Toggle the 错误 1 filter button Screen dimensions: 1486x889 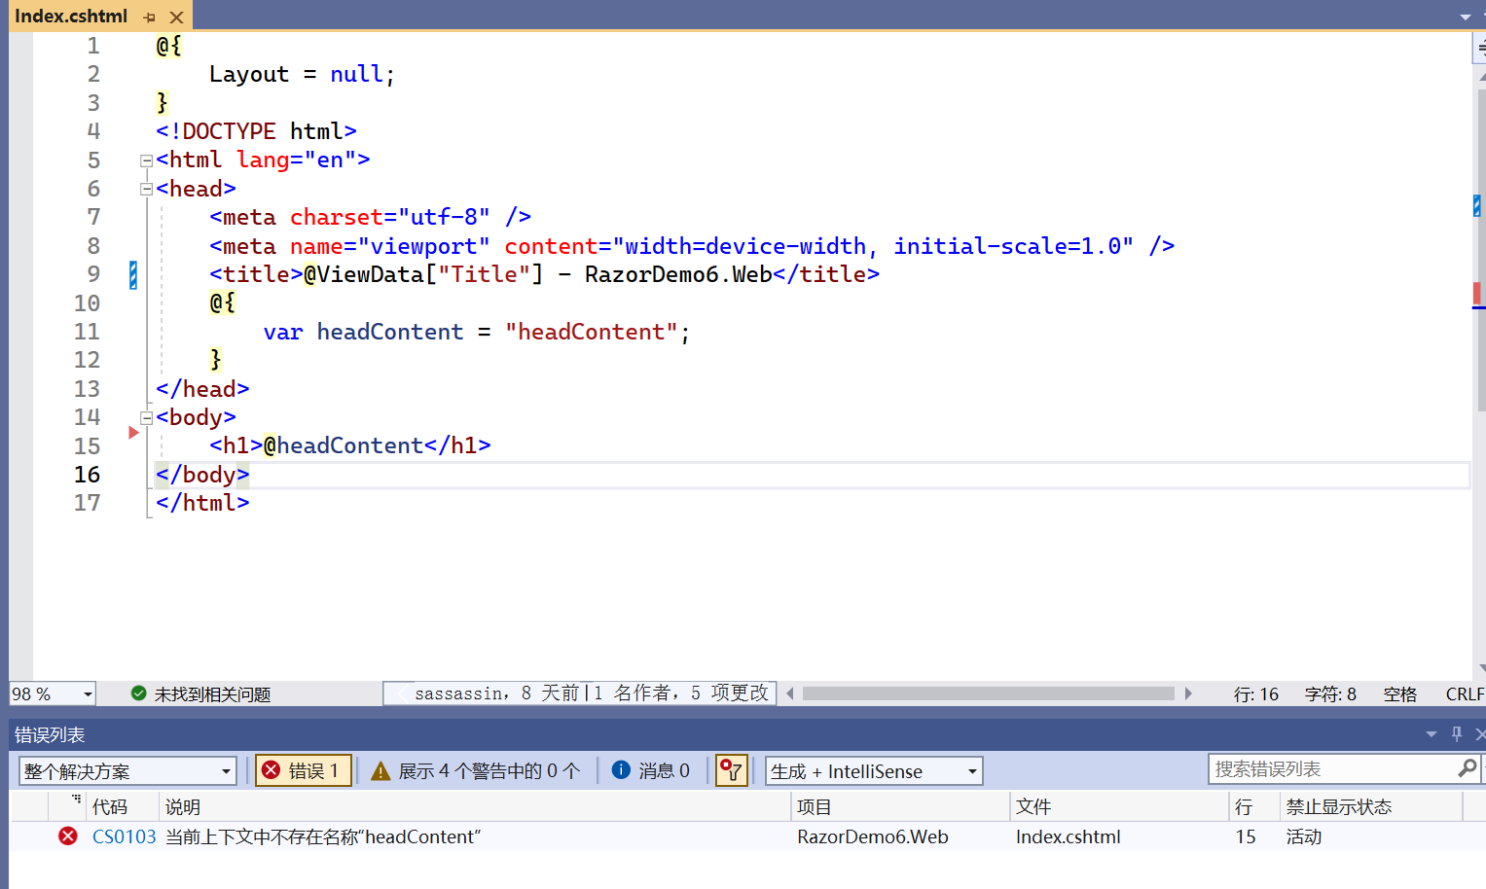pyautogui.click(x=303, y=771)
